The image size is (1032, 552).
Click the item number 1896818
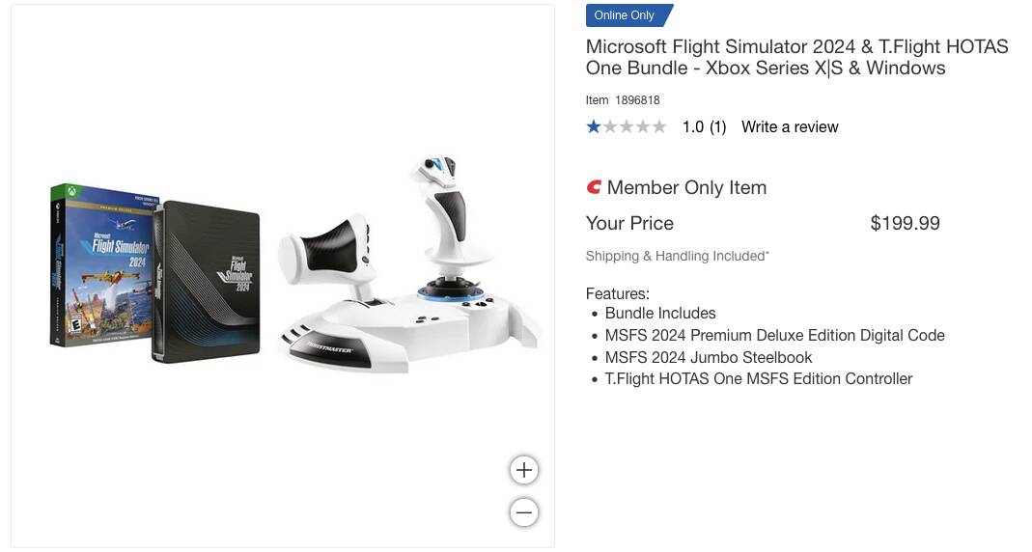pyautogui.click(x=637, y=100)
